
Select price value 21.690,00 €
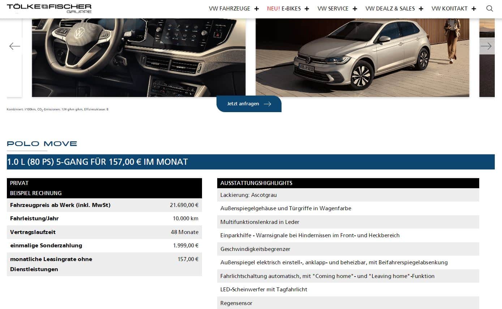click(184, 205)
